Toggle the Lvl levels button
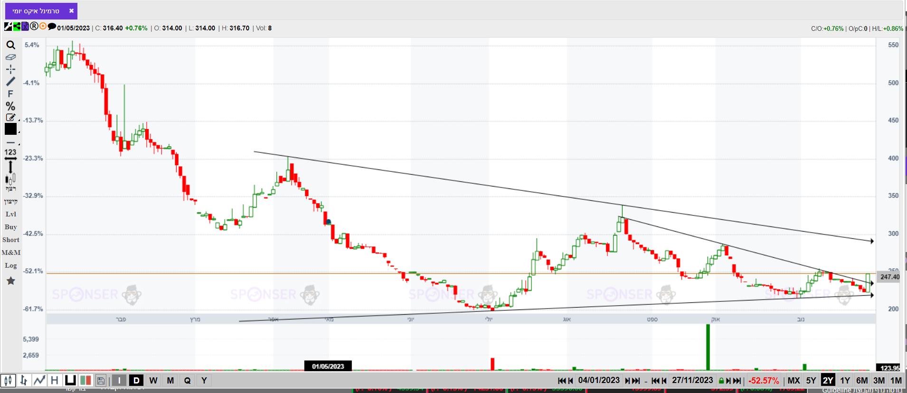This screenshot has width=907, height=393. [x=11, y=214]
